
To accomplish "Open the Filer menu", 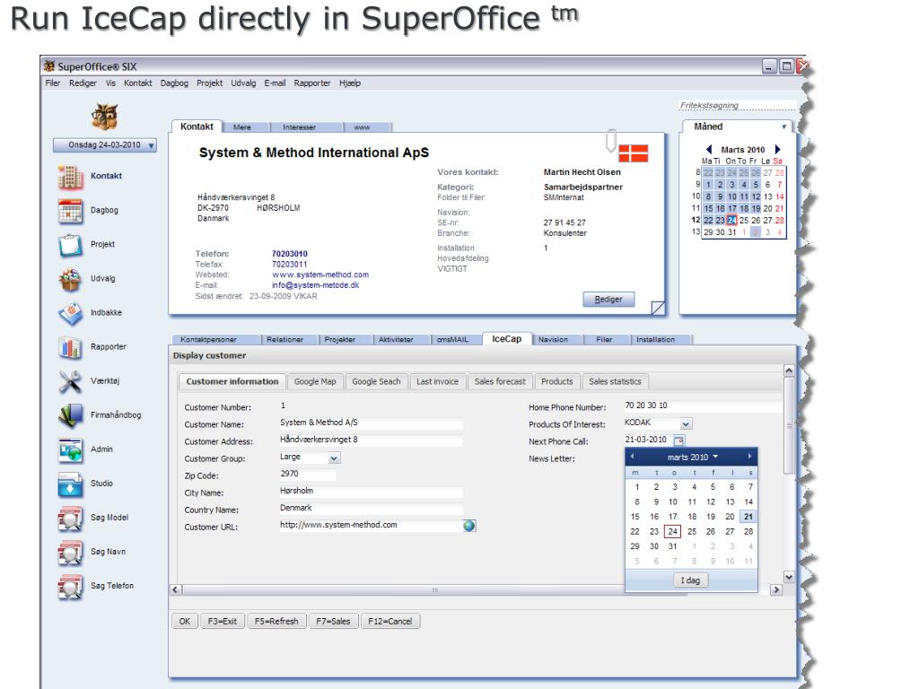I will click(x=53, y=83).
